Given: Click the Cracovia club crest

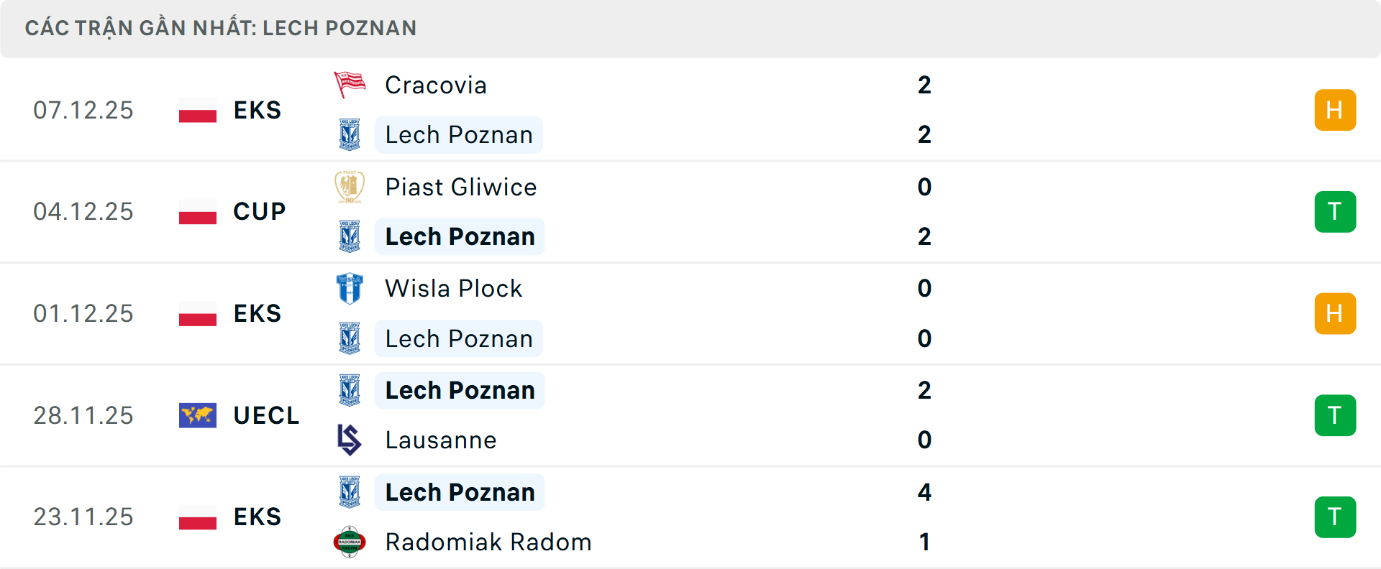Looking at the screenshot, I should pos(350,84).
